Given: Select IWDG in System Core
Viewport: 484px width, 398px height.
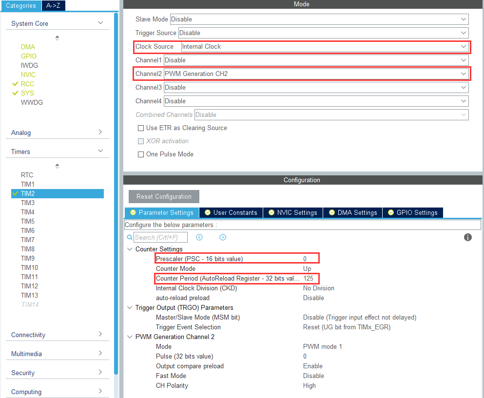Looking at the screenshot, I should tap(29, 65).
